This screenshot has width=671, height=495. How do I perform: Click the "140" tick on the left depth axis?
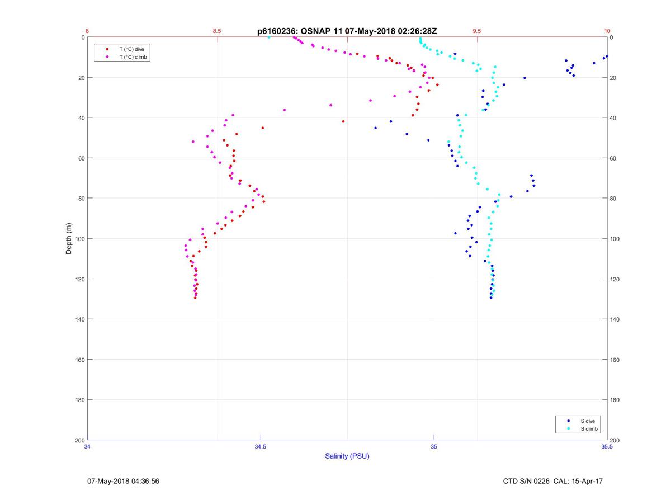(80, 319)
